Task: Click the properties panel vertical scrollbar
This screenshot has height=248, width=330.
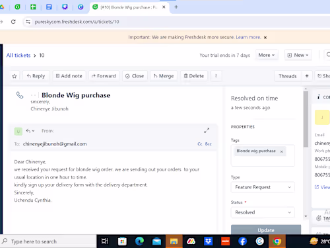Action: coord(306,119)
